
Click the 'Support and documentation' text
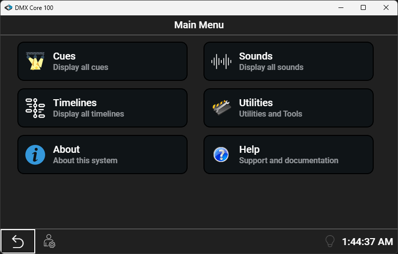tap(289, 161)
